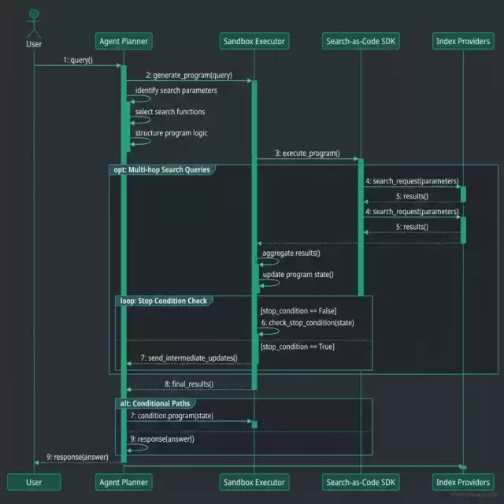Click the bottom Agent Planner participant box
504x504 pixels.
[124, 482]
